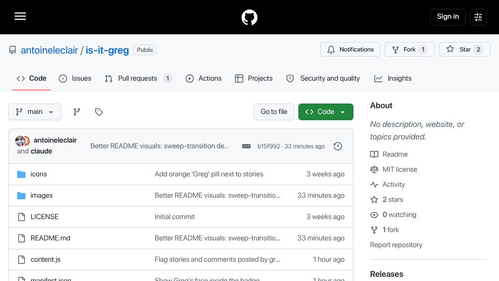Open the Initial commit link
This screenshot has width=499, height=281.
pyautogui.click(x=175, y=216)
